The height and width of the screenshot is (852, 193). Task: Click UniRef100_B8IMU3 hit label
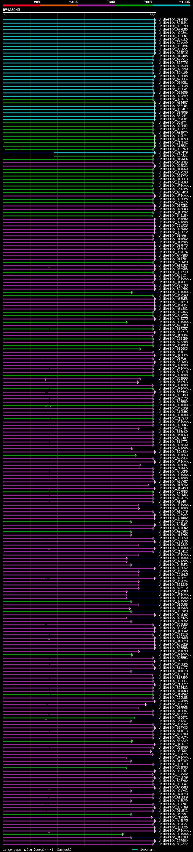point(173,767)
